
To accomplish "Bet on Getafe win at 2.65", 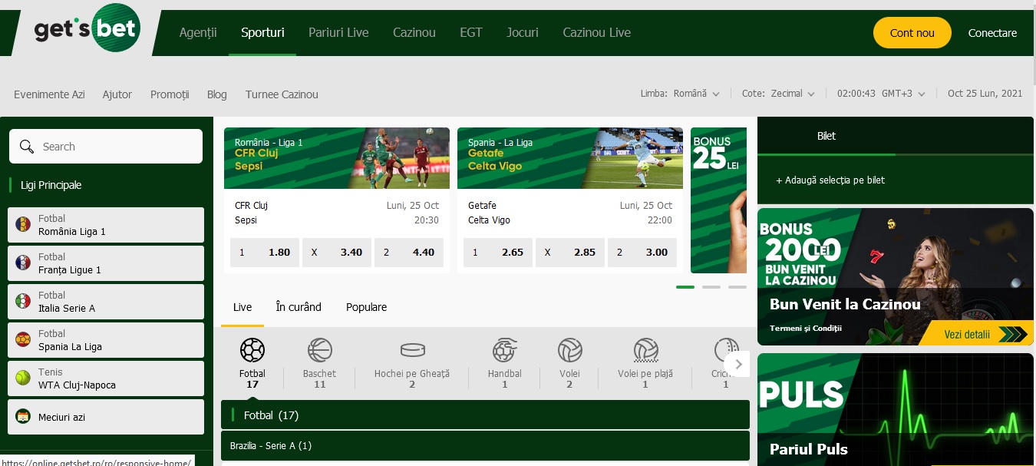I will 498,252.
